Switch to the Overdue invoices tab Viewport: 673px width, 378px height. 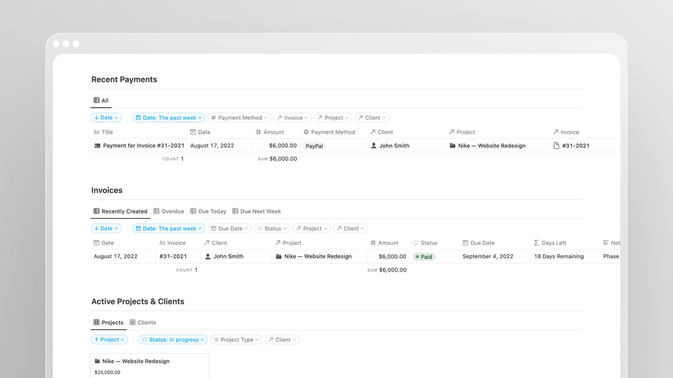pyautogui.click(x=169, y=211)
